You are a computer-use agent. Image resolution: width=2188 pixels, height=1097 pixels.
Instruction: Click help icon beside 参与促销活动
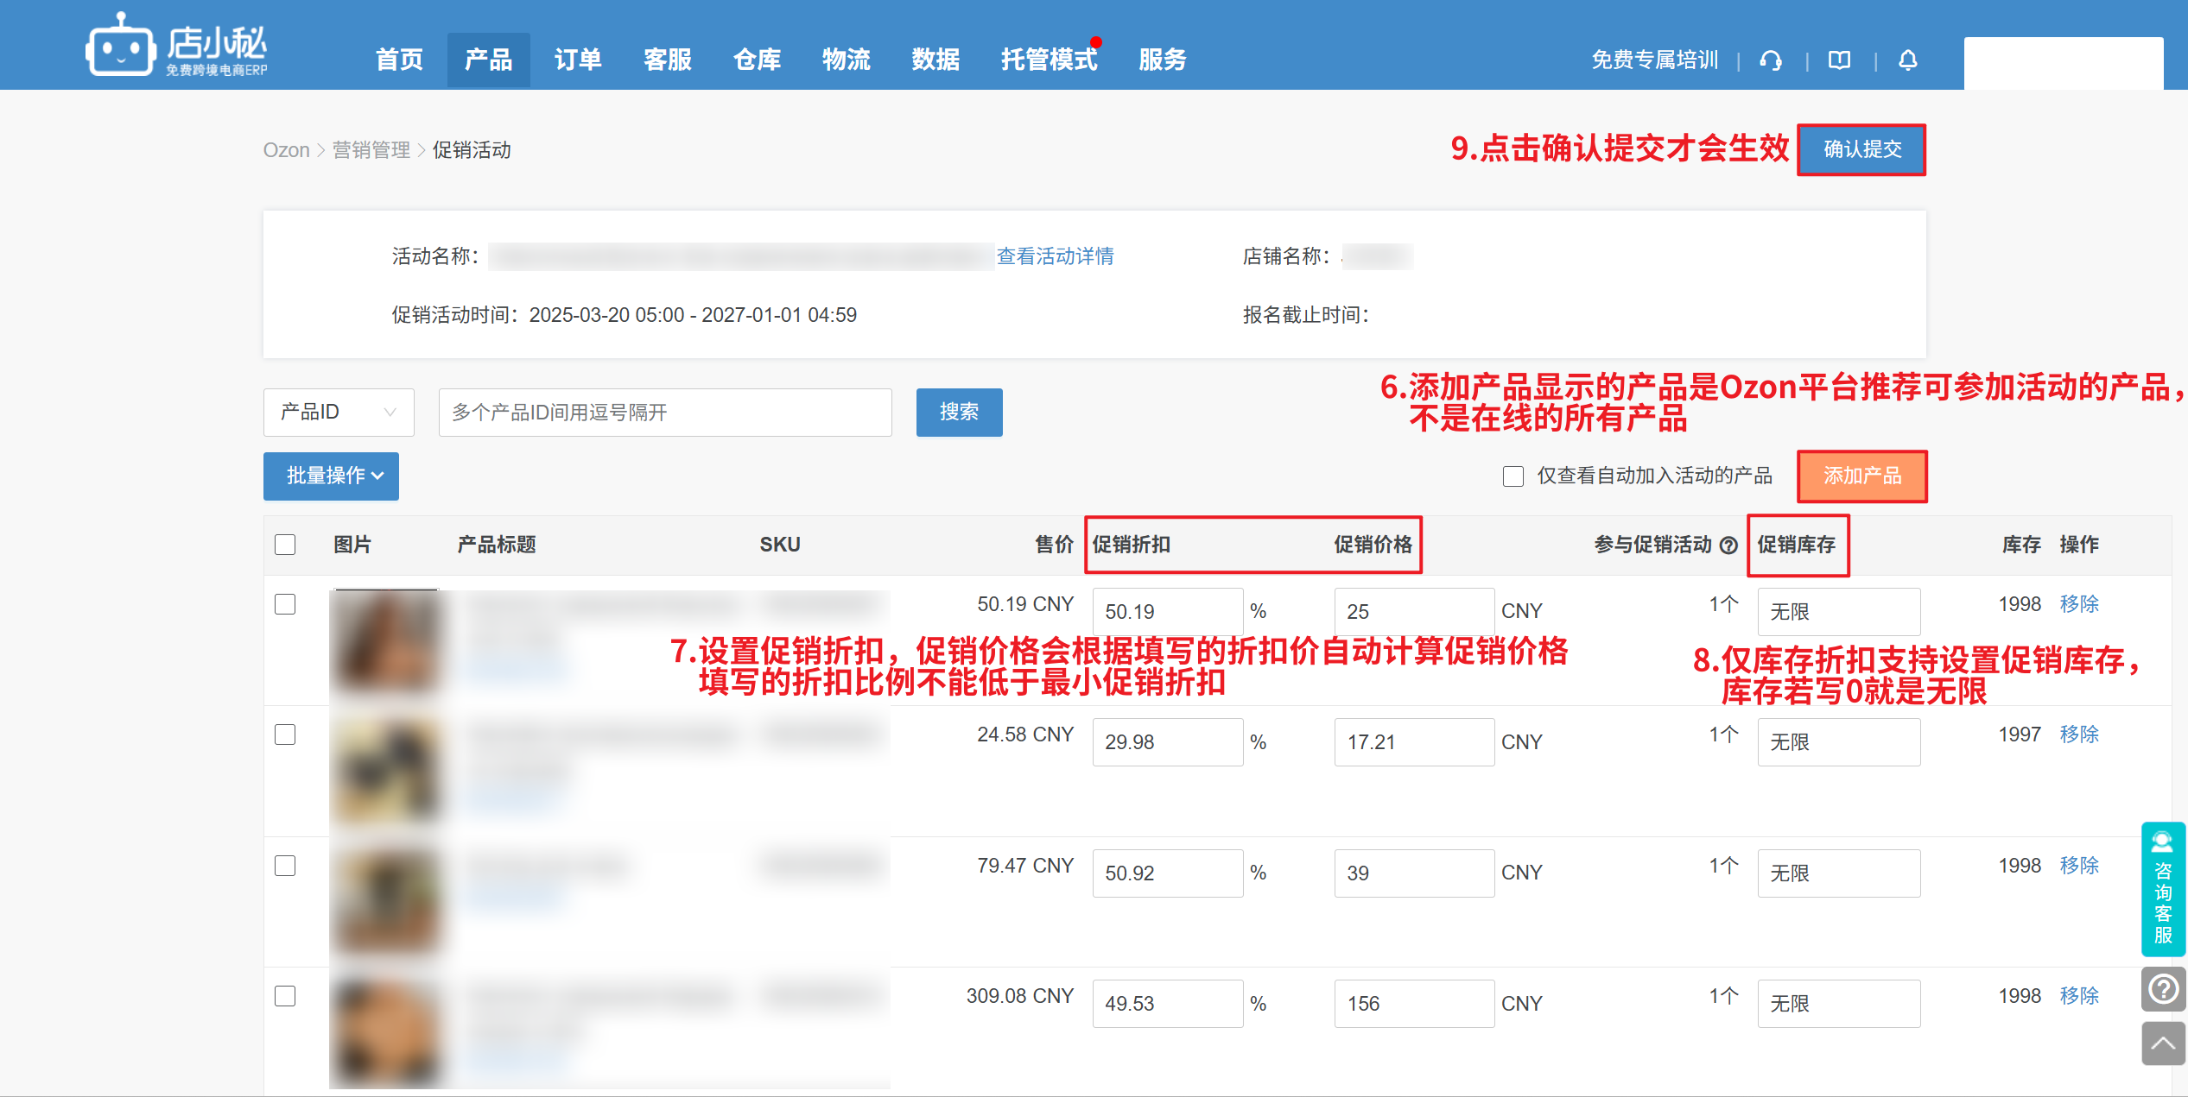coord(1728,545)
